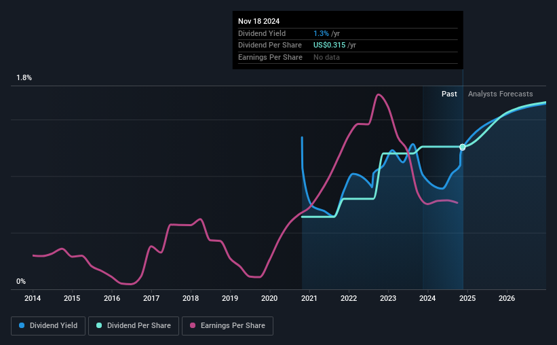The height and width of the screenshot is (345, 557).
Task: Toggle the Earnings Per Share legend button
Action: coord(227,326)
